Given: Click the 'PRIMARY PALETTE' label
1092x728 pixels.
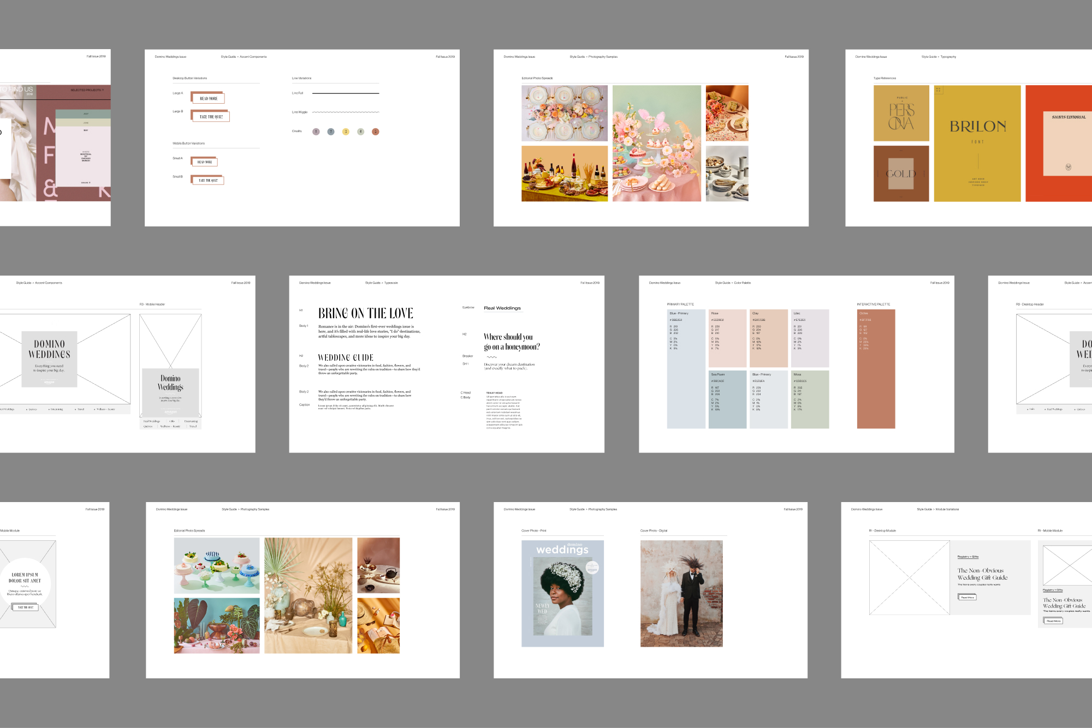Looking at the screenshot, I should 680,304.
